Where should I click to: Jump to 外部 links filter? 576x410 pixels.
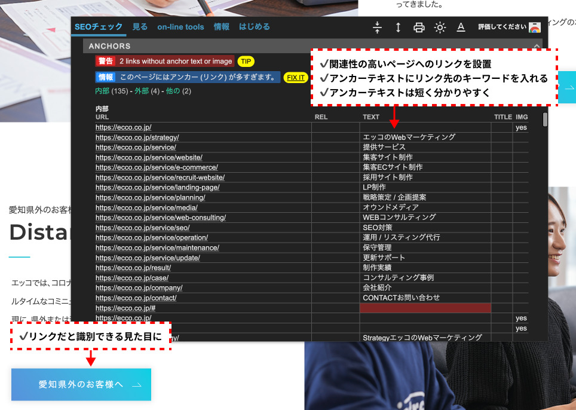tap(142, 91)
